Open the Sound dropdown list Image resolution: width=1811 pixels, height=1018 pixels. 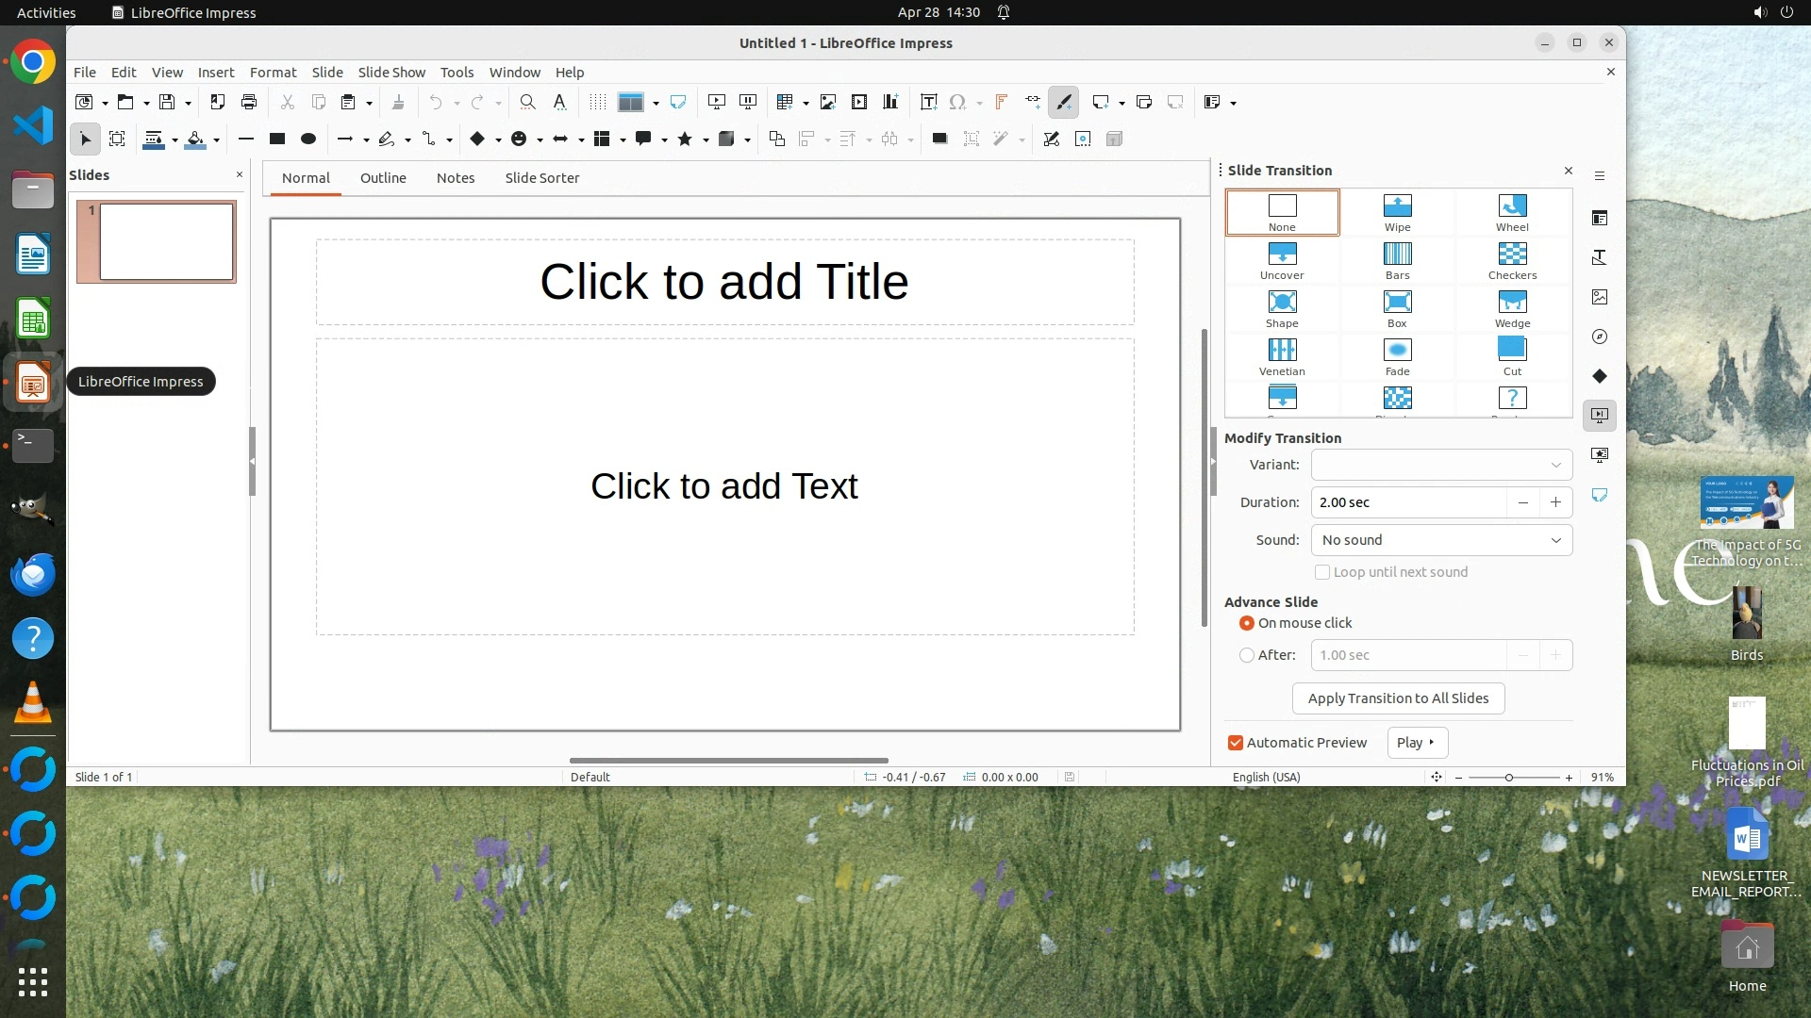(1441, 540)
